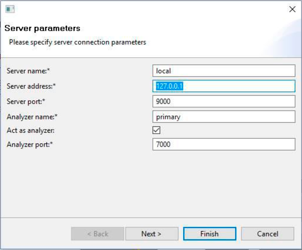Click the dialog window icon in title bar
Screen dimensions: 302x250
coord(10,9)
